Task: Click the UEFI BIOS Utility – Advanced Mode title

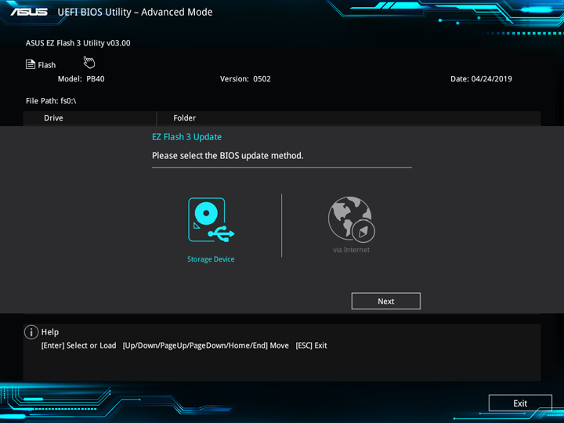Action: 135,13
